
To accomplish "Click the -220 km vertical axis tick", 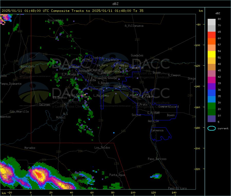I will point(197,169).
